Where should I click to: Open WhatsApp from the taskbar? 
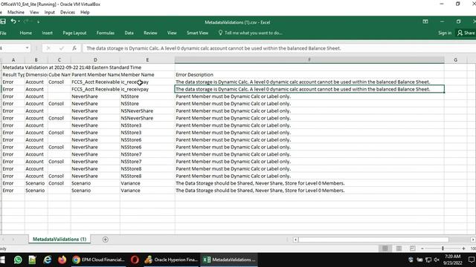coord(18,260)
